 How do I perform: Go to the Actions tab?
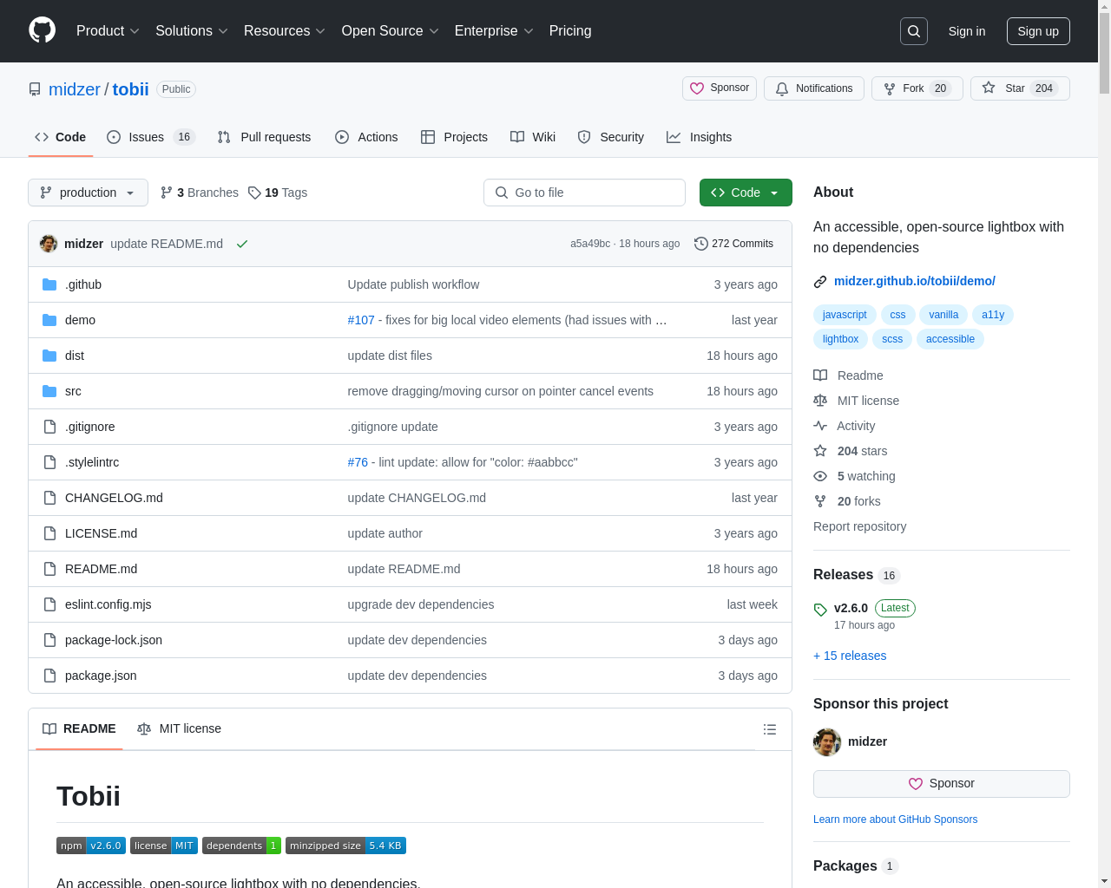coord(366,137)
